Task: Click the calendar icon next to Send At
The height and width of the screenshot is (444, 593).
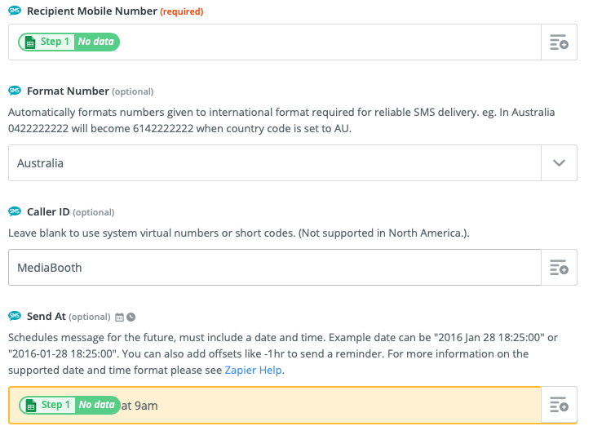Action: (x=119, y=317)
